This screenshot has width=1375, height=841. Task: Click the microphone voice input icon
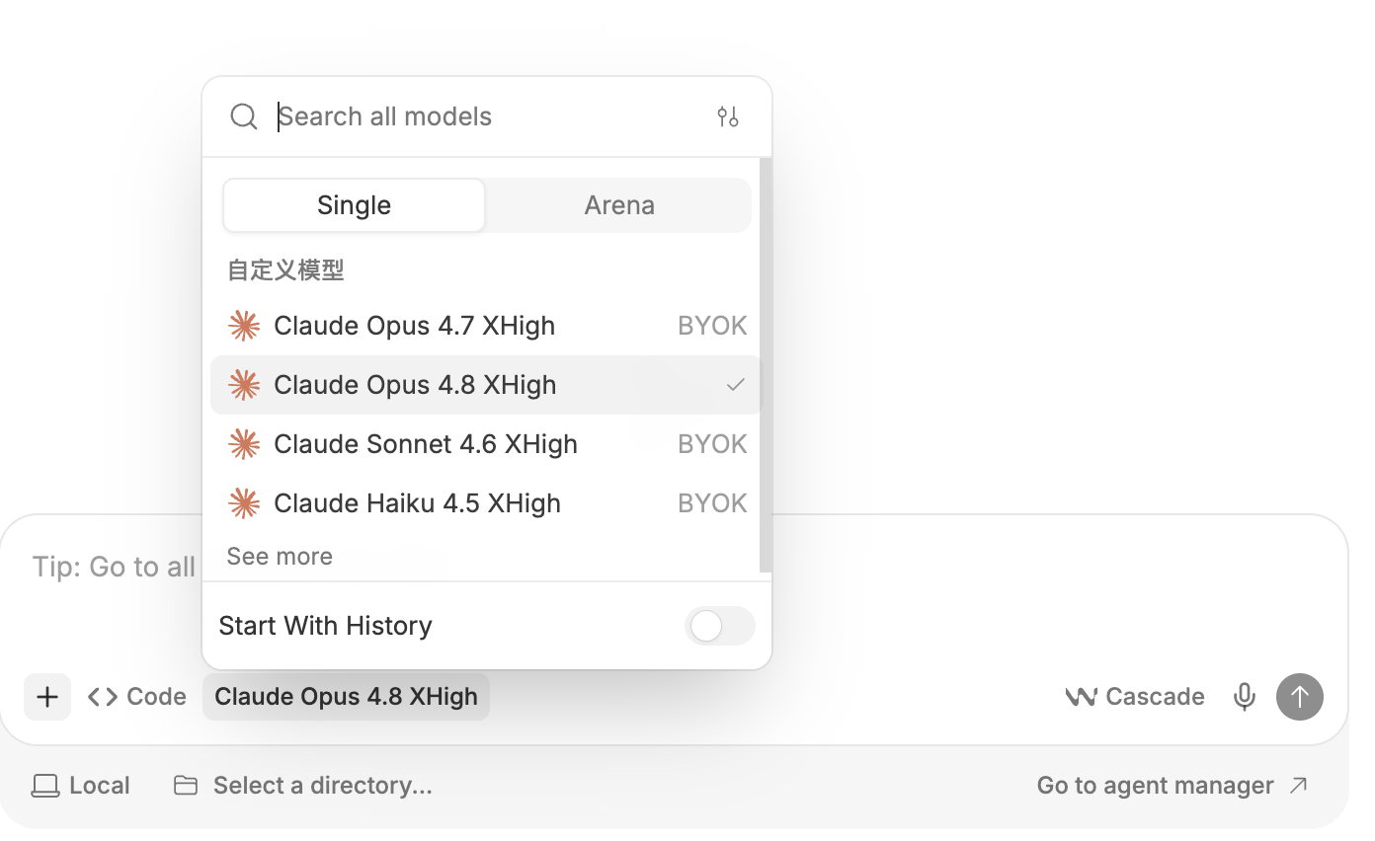click(1245, 697)
